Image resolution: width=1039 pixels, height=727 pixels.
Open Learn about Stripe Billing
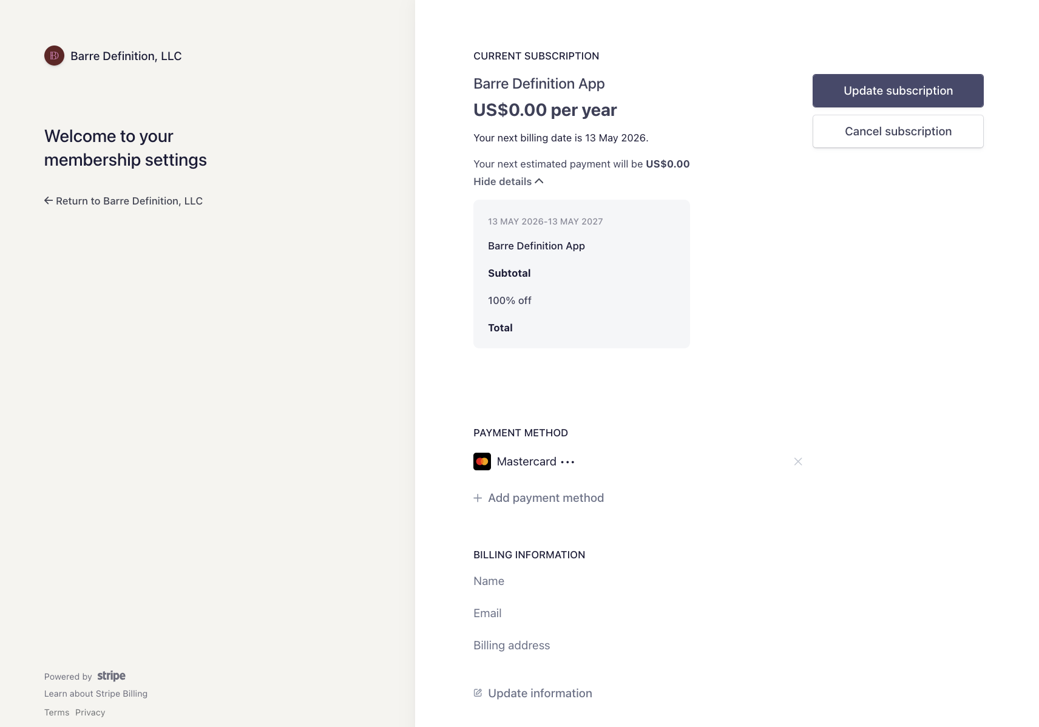tap(96, 694)
